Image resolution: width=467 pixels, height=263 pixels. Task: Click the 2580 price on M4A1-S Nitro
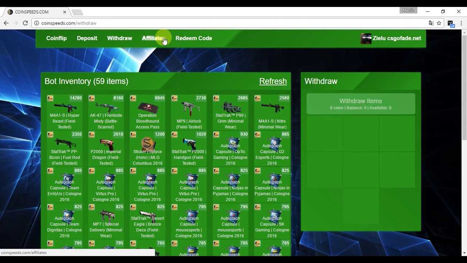(x=284, y=98)
